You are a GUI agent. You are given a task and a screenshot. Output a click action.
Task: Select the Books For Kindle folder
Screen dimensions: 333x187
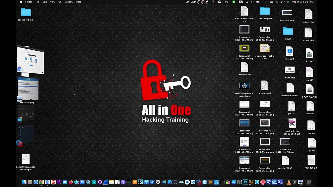26,15
